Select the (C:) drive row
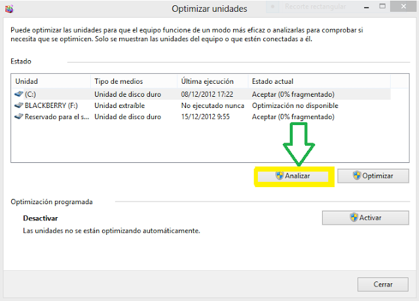The height and width of the screenshot is (301, 419). (x=201, y=94)
